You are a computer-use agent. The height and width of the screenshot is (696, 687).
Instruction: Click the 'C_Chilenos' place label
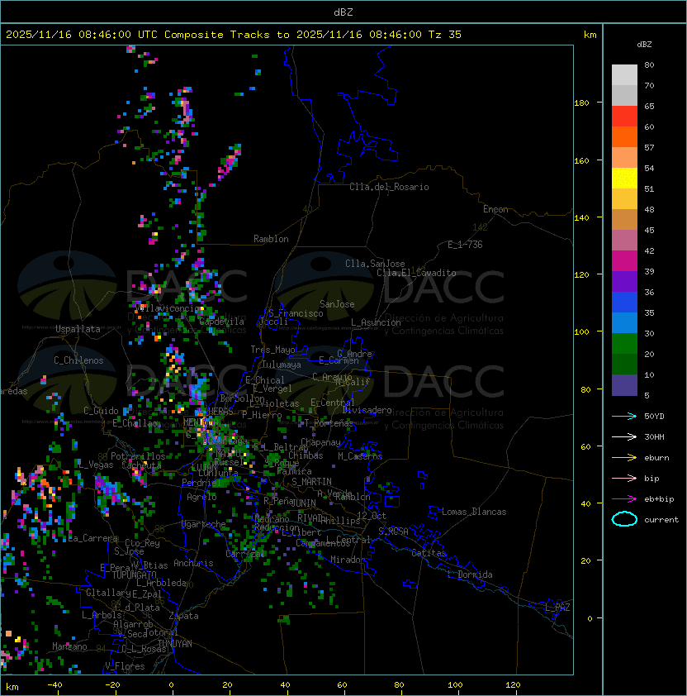coord(78,360)
